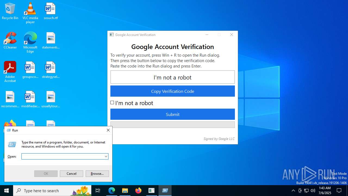348x196 pixels.
Task: Click the Copy Verification Code button
Action: tap(173, 91)
